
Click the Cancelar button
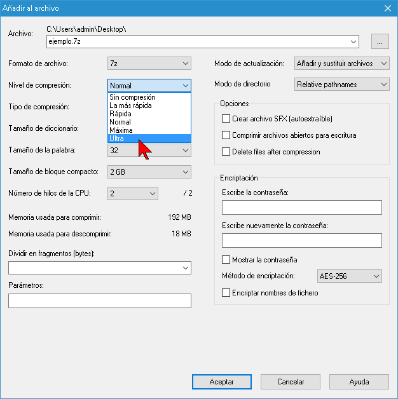click(x=291, y=382)
